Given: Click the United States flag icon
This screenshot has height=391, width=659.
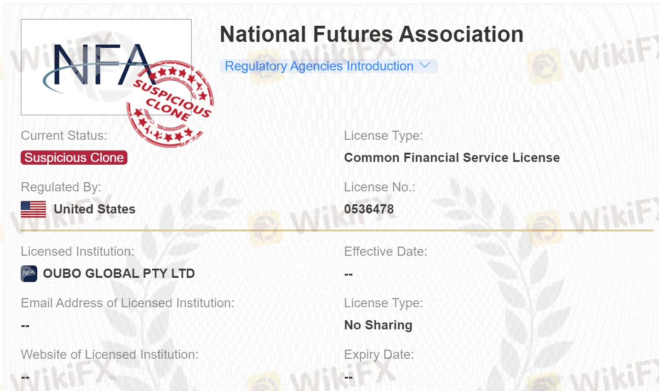Looking at the screenshot, I should click(x=33, y=209).
